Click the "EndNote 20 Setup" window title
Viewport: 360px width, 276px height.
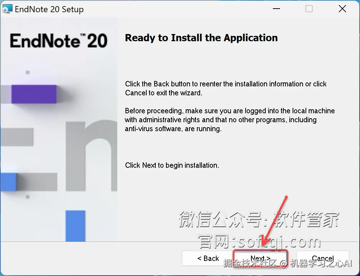coord(49,9)
